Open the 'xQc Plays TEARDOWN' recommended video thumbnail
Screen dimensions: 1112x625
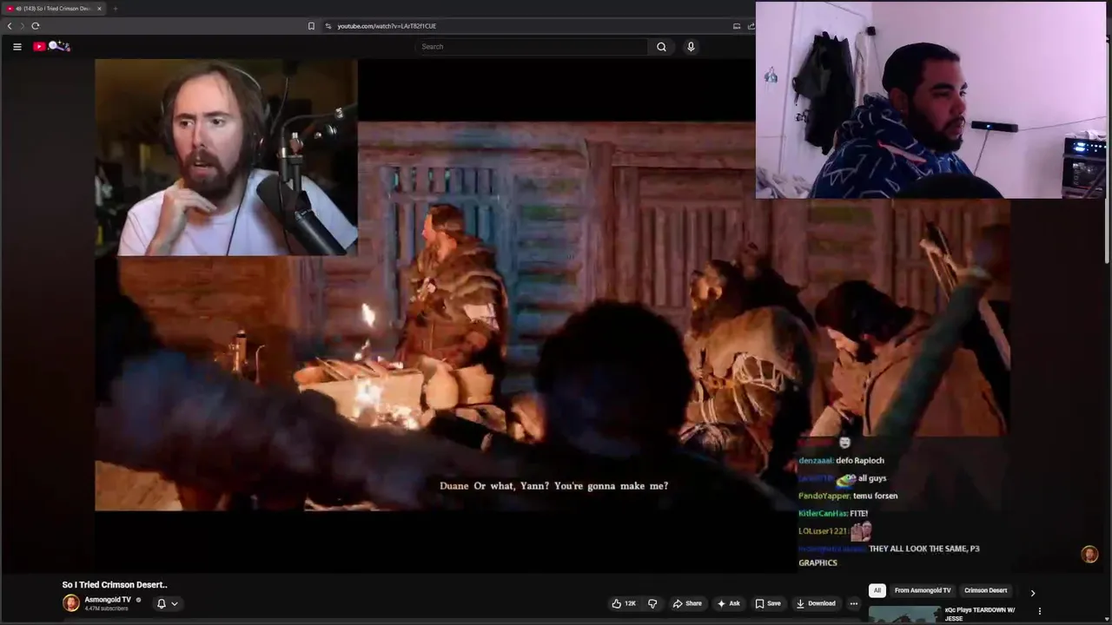(x=904, y=615)
